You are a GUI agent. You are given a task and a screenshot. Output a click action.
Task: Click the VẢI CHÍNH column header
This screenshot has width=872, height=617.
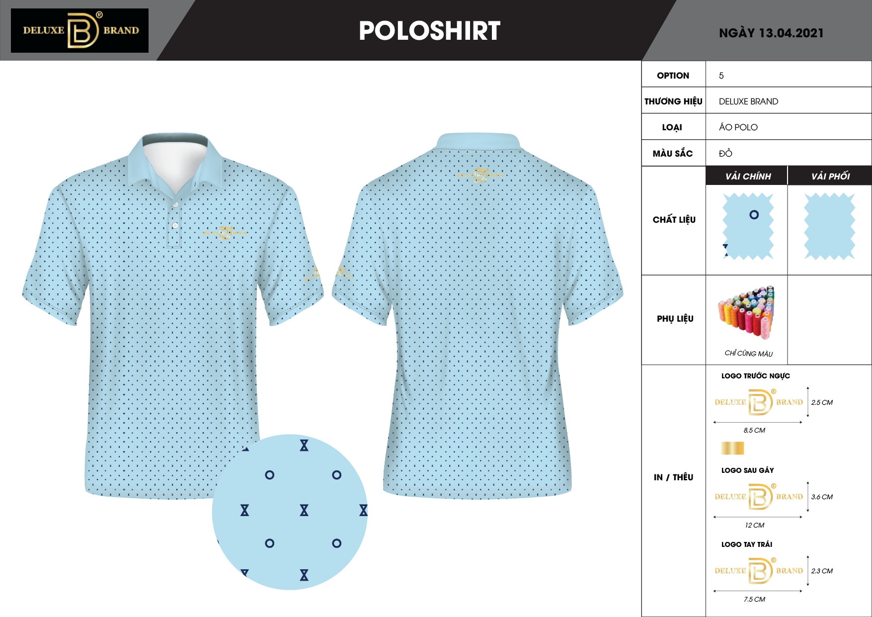(747, 176)
